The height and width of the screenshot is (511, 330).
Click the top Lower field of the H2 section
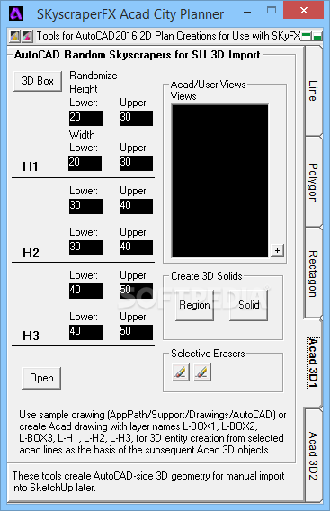[x=85, y=206]
